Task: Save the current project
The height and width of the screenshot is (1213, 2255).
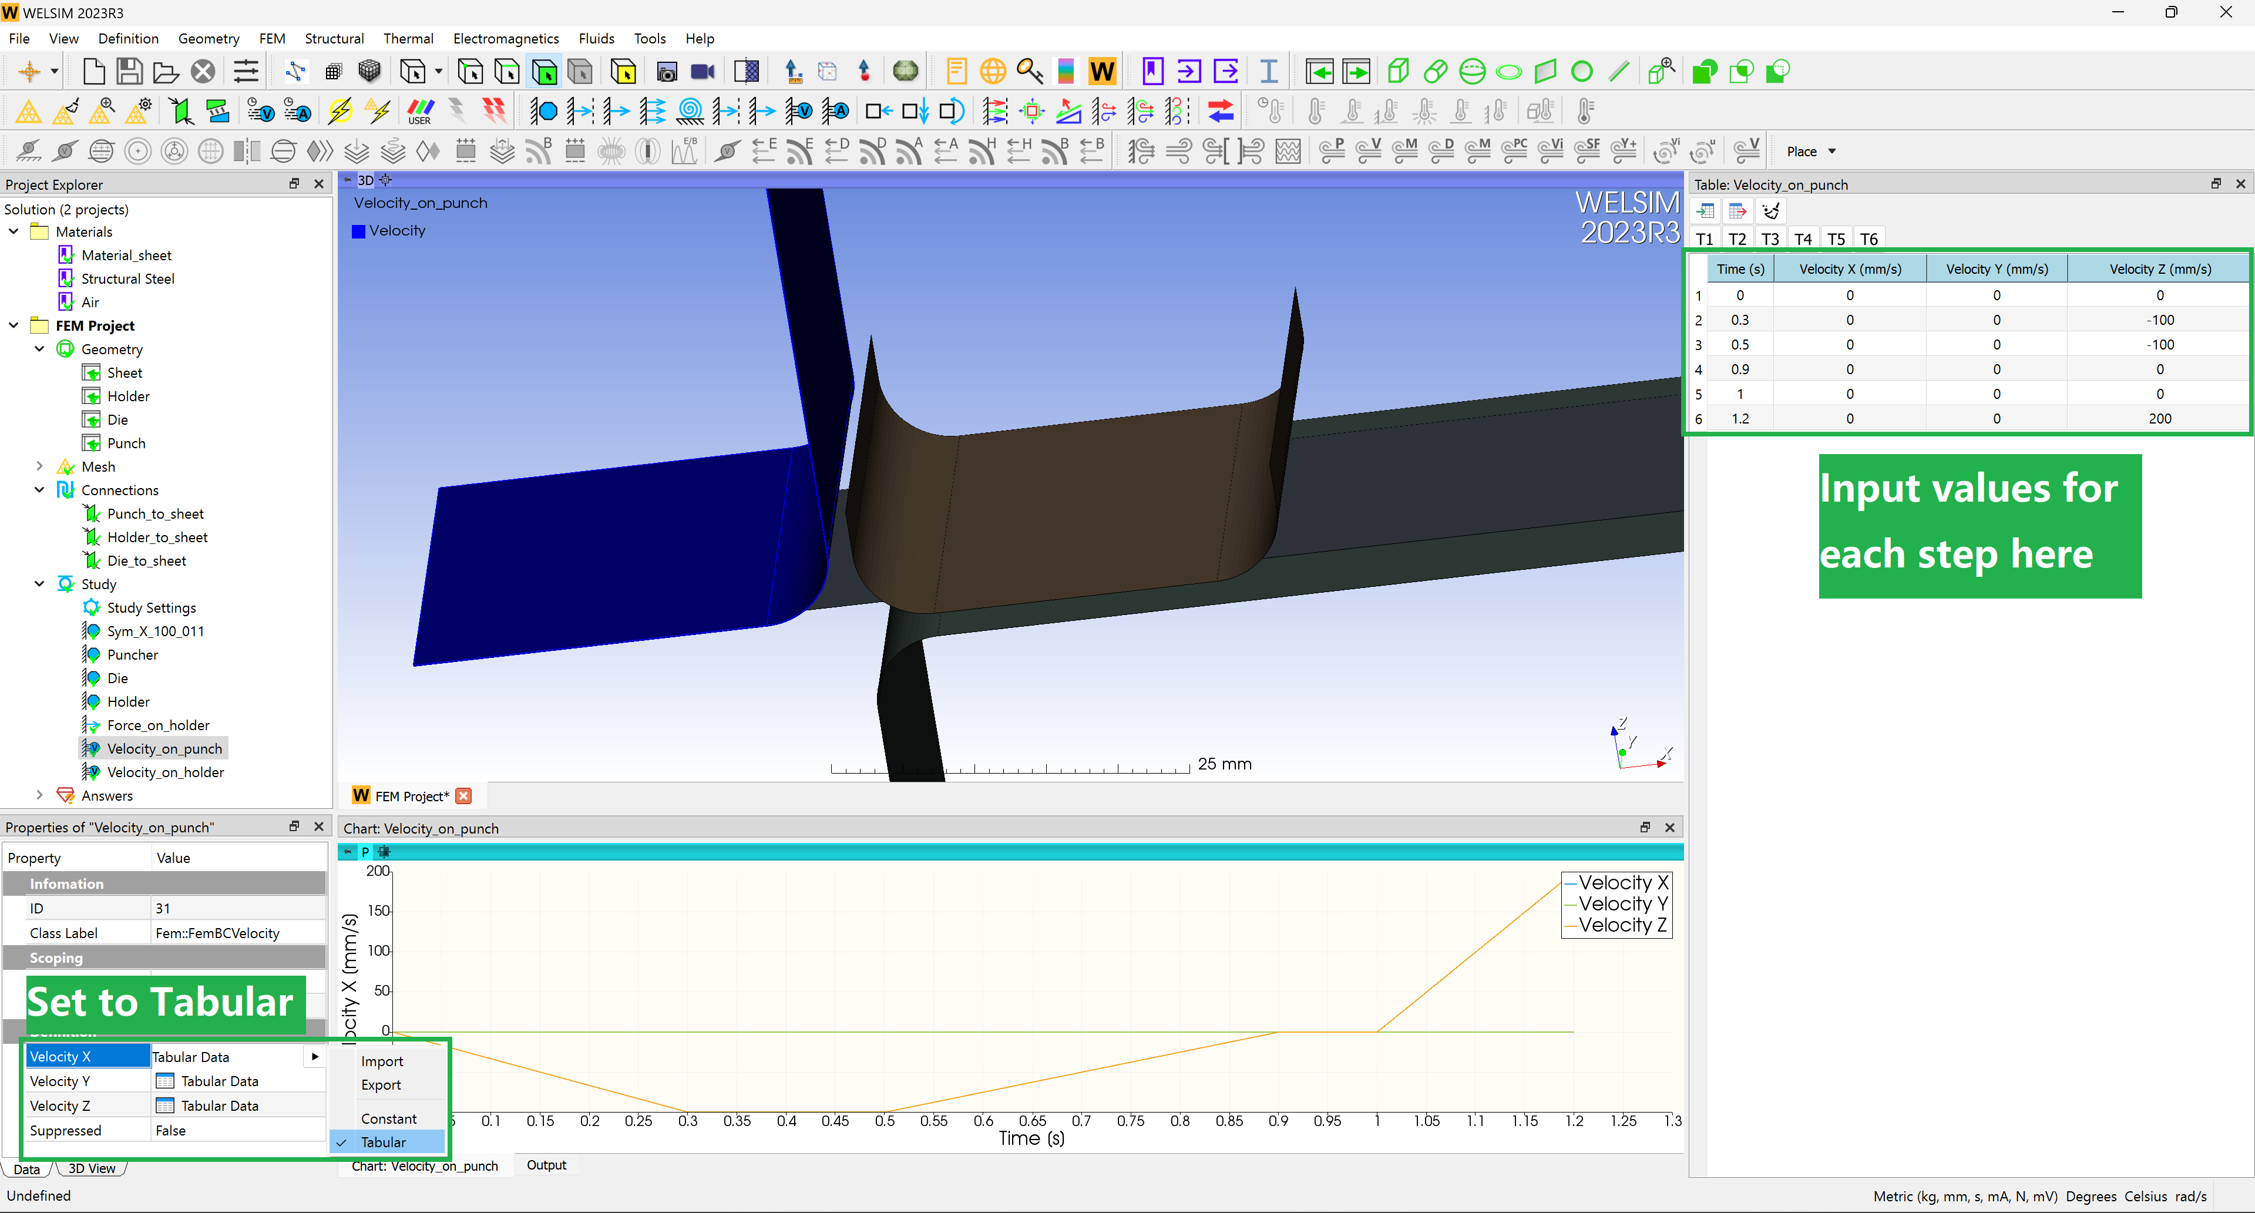Action: pos(130,71)
